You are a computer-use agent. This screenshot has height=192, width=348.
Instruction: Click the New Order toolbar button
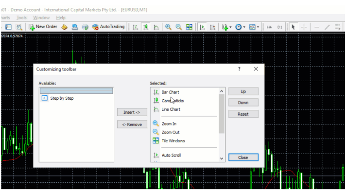(x=43, y=27)
